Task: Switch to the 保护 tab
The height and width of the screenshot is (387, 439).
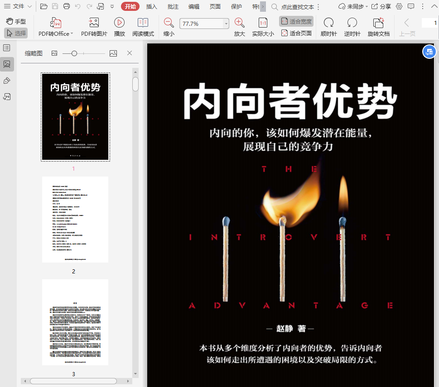Action: coord(236,6)
